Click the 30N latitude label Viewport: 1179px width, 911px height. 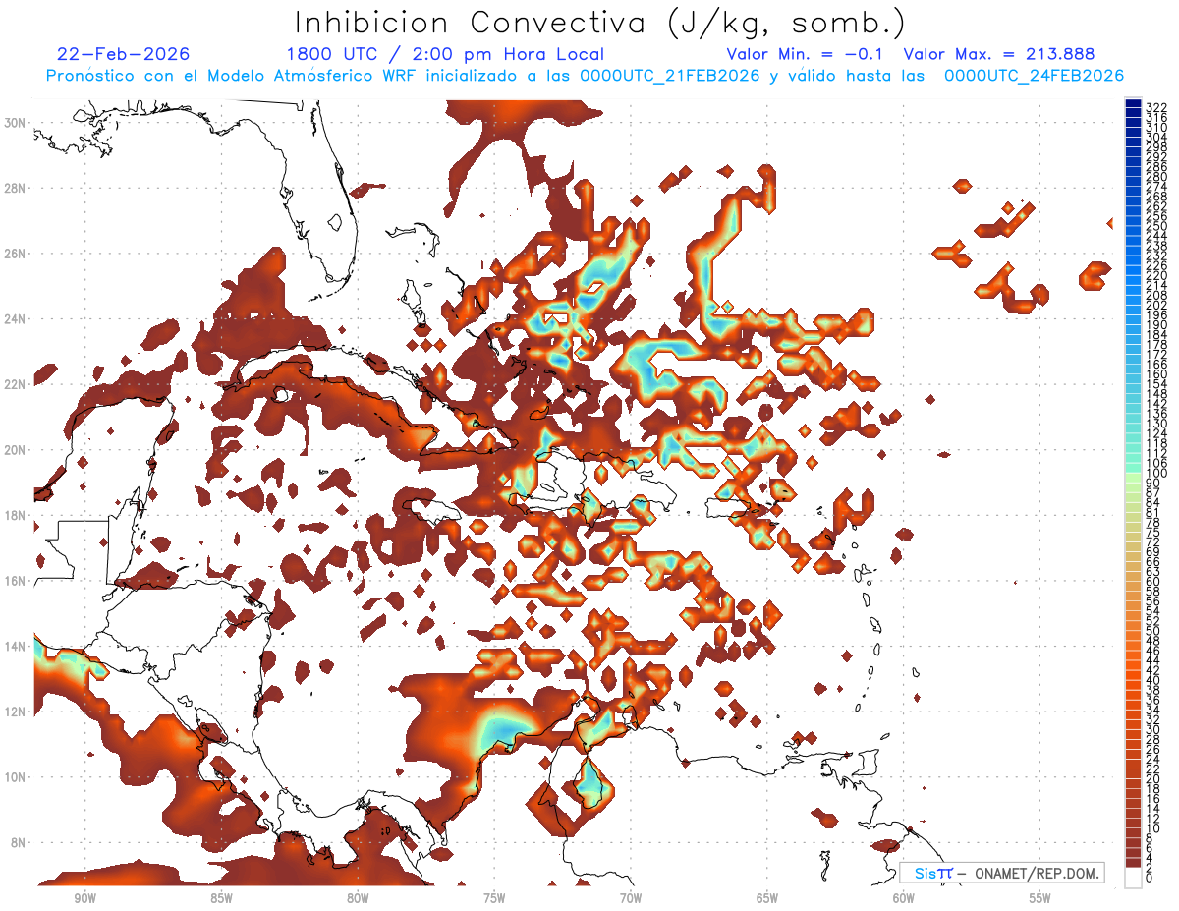point(17,122)
